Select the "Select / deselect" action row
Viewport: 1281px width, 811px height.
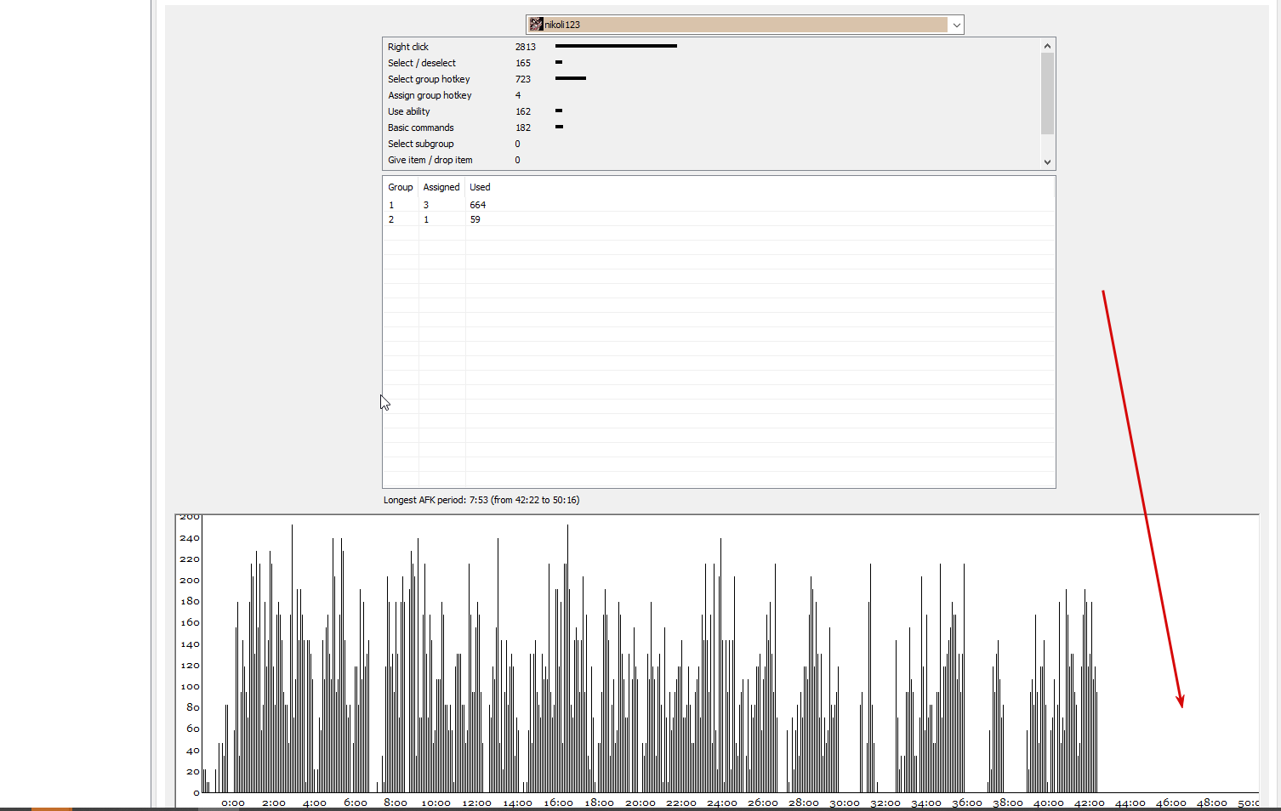[711, 63]
